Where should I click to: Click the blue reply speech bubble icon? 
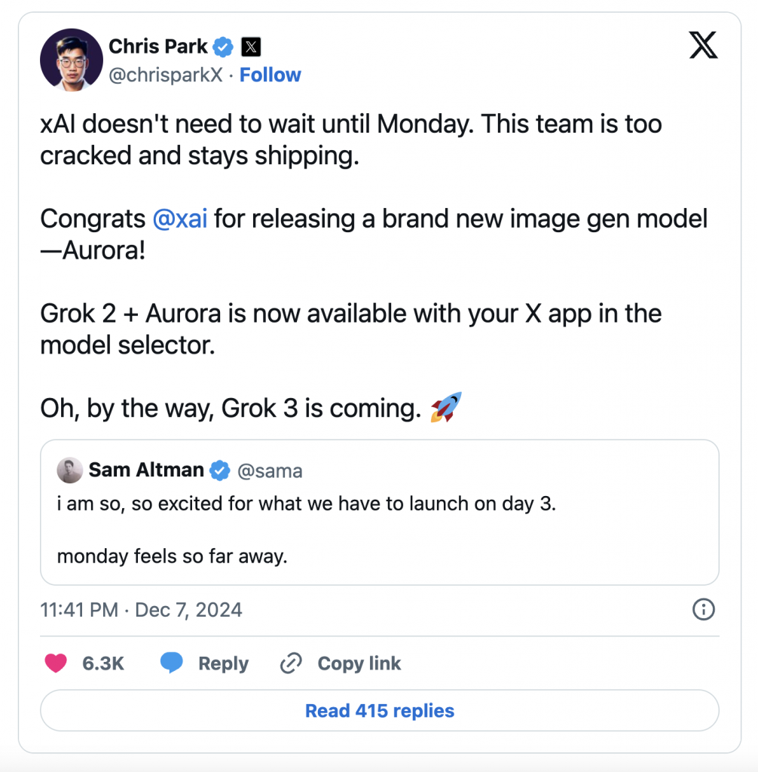172,663
